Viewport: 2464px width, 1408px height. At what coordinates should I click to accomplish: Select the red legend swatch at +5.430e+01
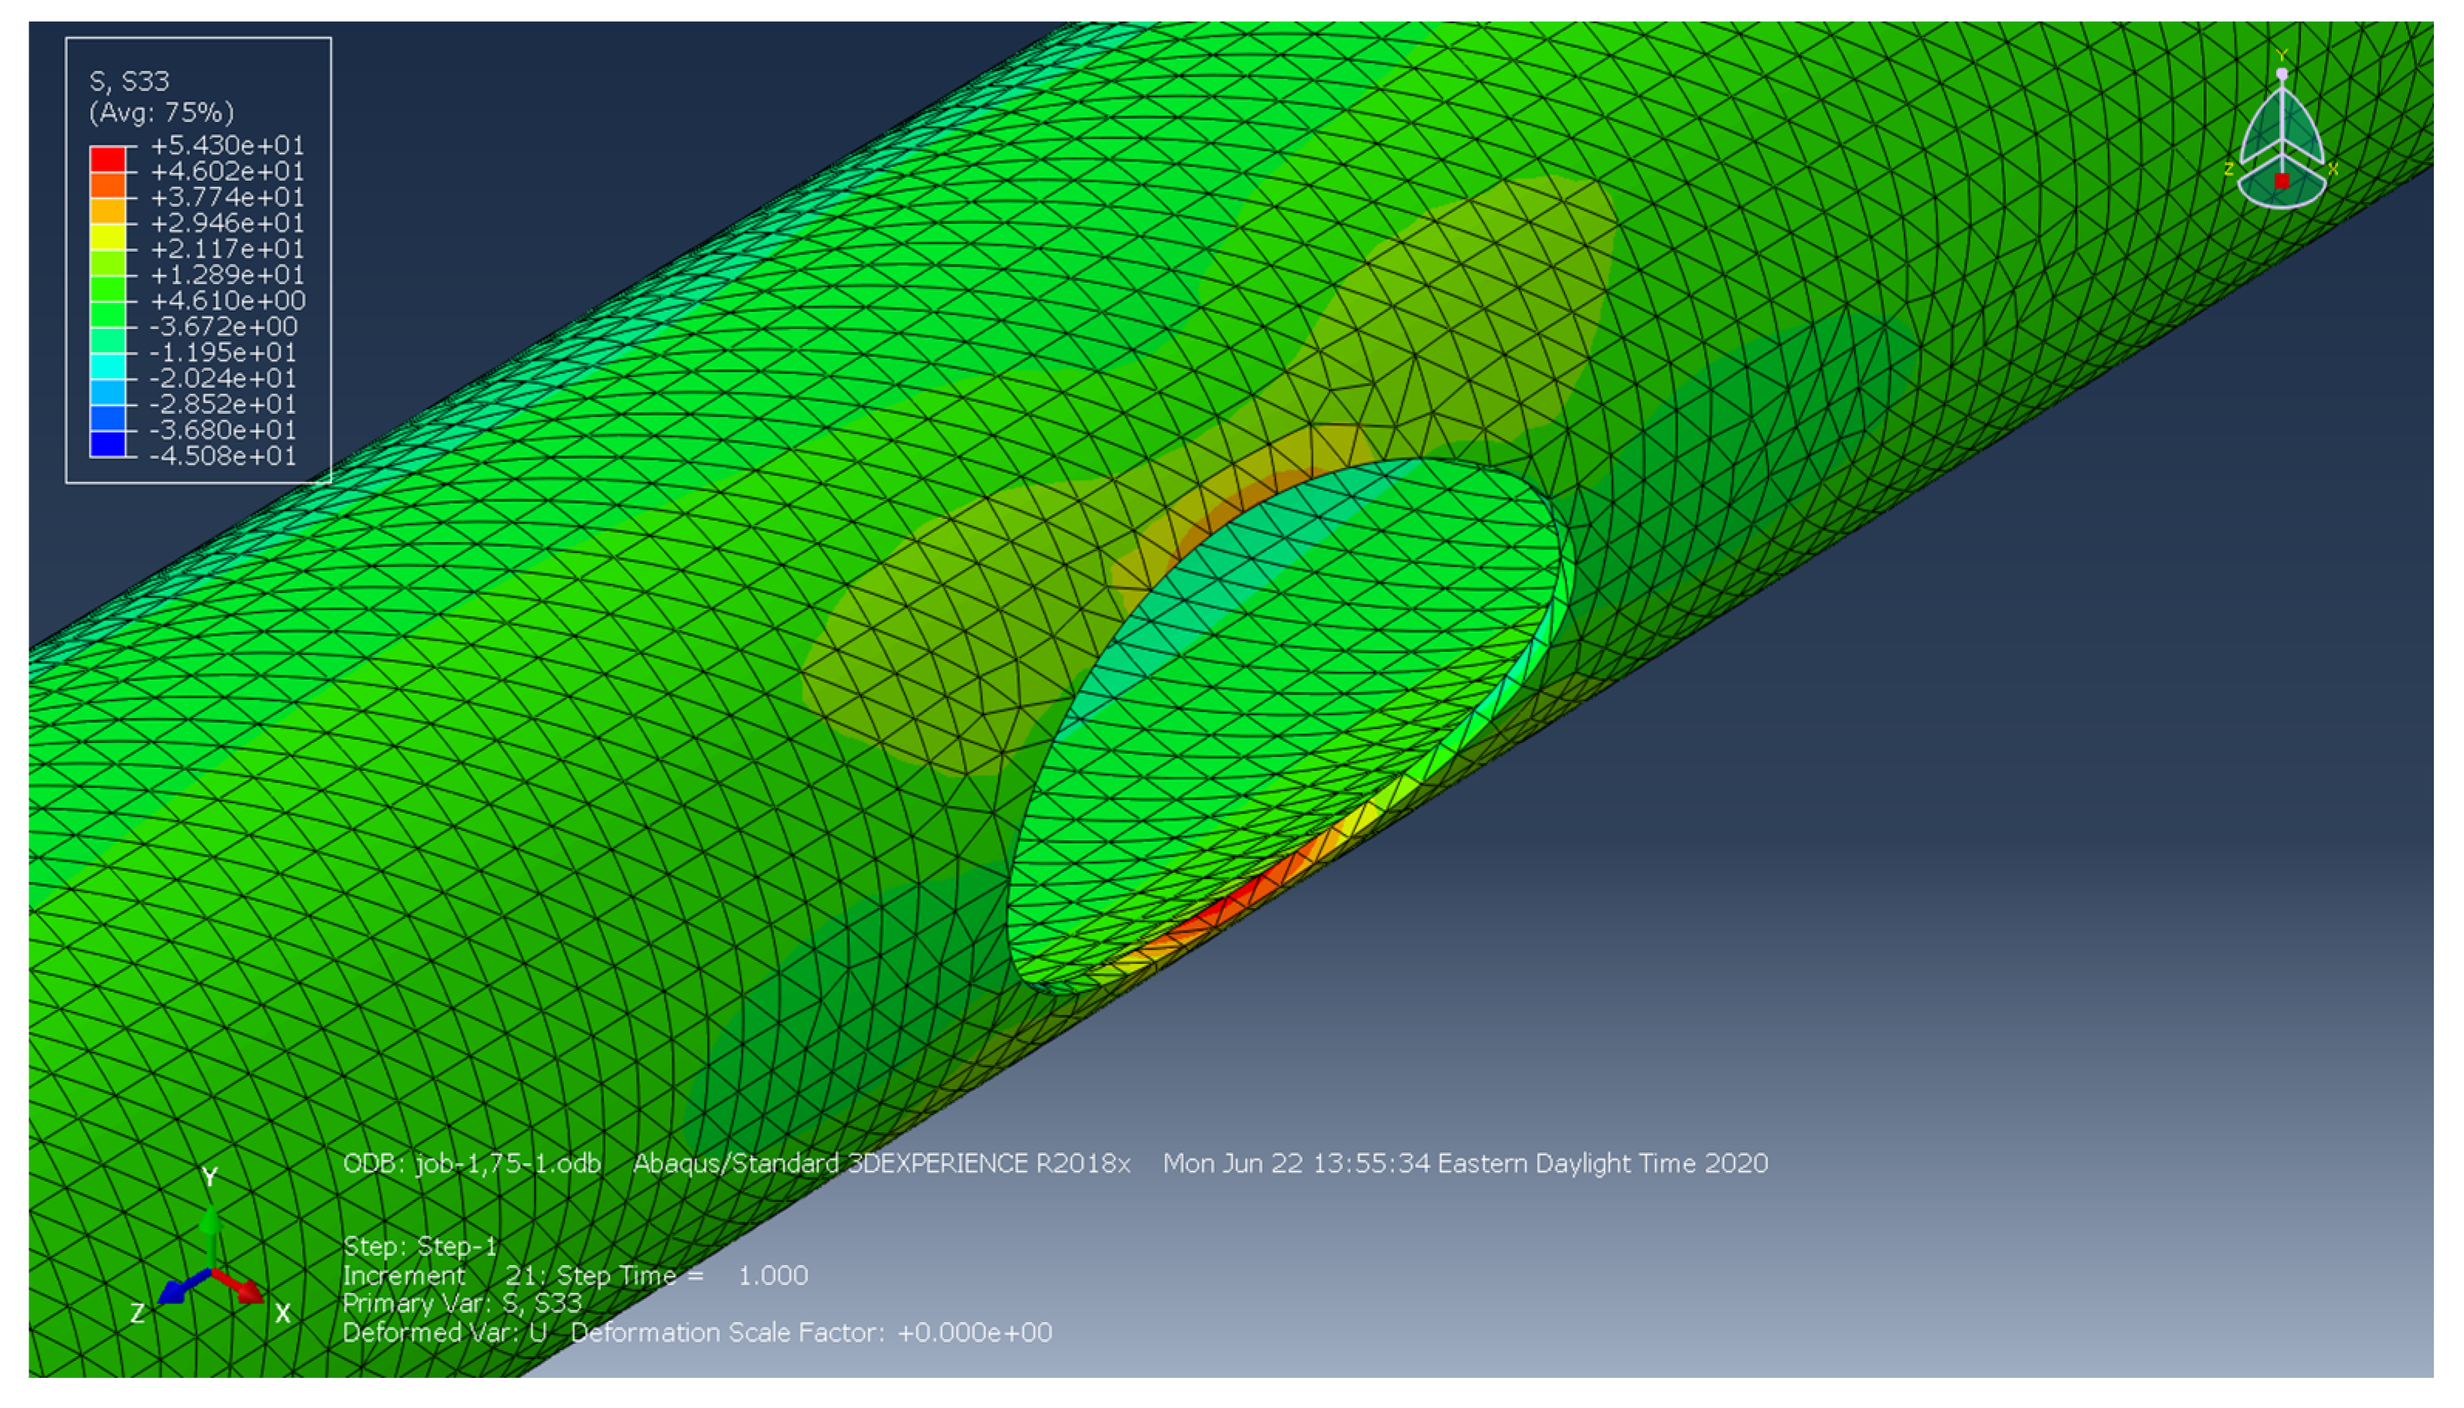pyautogui.click(x=107, y=158)
